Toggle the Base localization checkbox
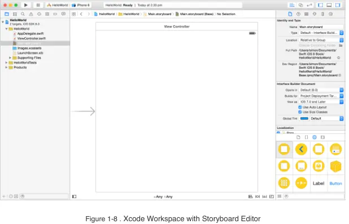349x224 pixels. (x=278, y=133)
